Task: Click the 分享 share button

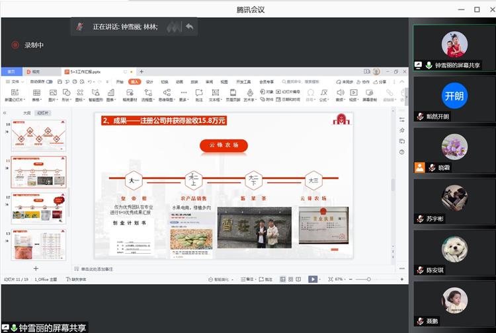Action: (x=381, y=82)
